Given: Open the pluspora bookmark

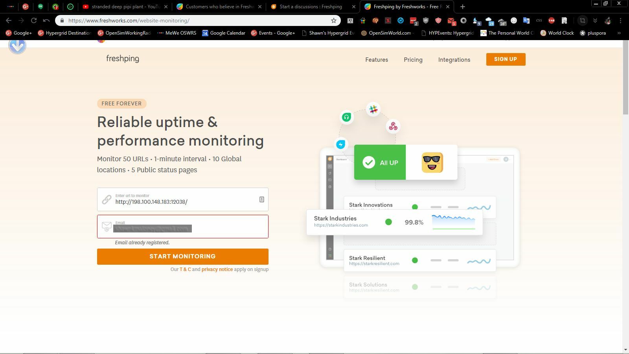Looking at the screenshot, I should point(593,33).
